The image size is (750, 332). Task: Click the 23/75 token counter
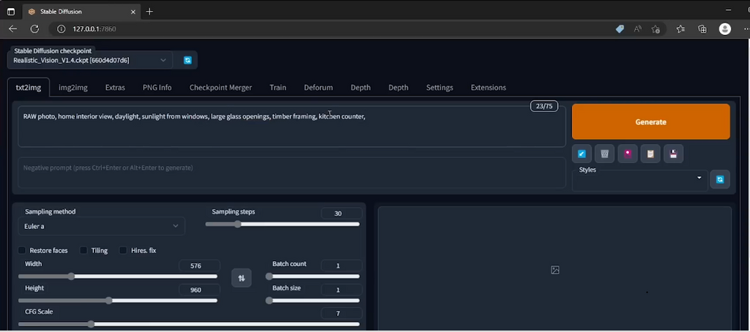point(544,106)
